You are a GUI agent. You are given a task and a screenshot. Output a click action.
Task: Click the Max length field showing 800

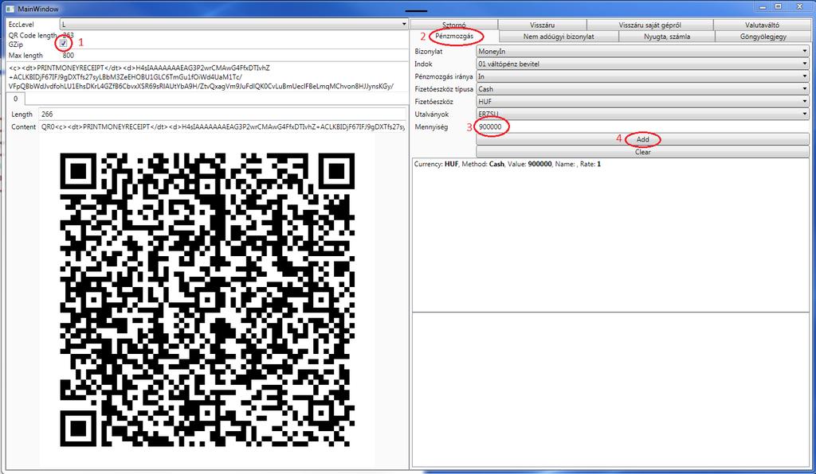pyautogui.click(x=233, y=55)
